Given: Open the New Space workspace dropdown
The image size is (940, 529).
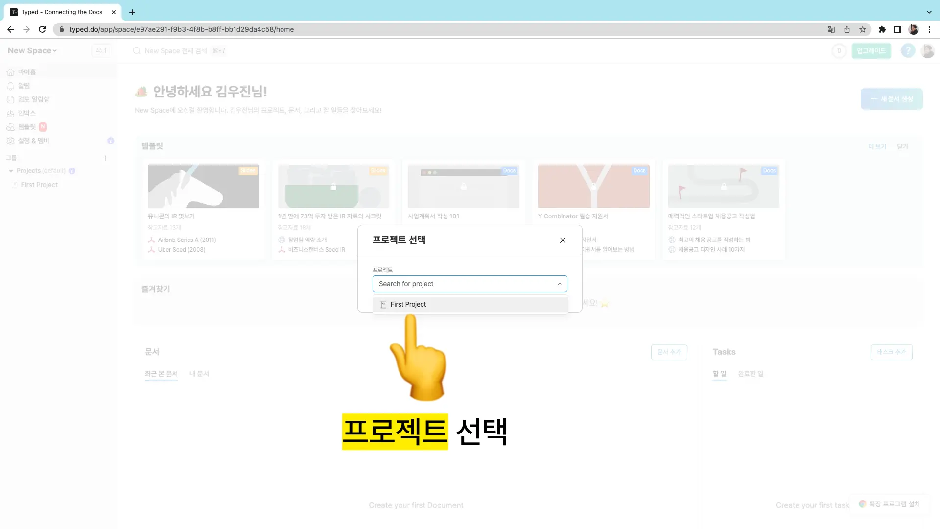Looking at the screenshot, I should coord(32,50).
